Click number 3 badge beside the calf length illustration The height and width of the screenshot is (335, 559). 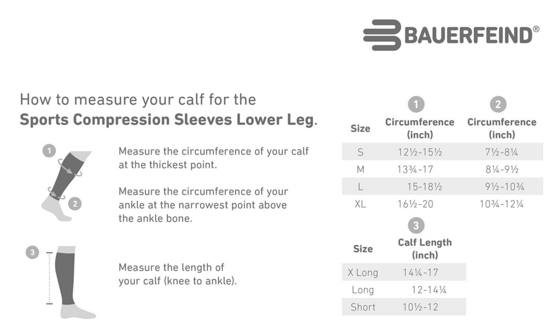click(32, 252)
